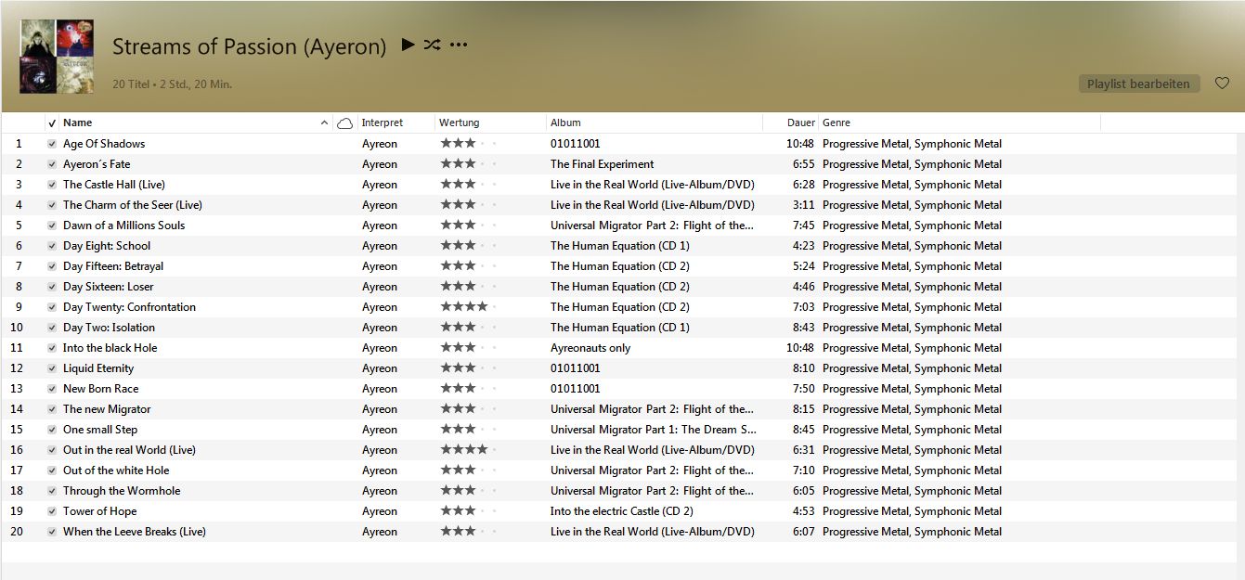This screenshot has width=1245, height=580.
Task: Click Ayreon artist in Tower of Hope row
Action: tap(380, 511)
